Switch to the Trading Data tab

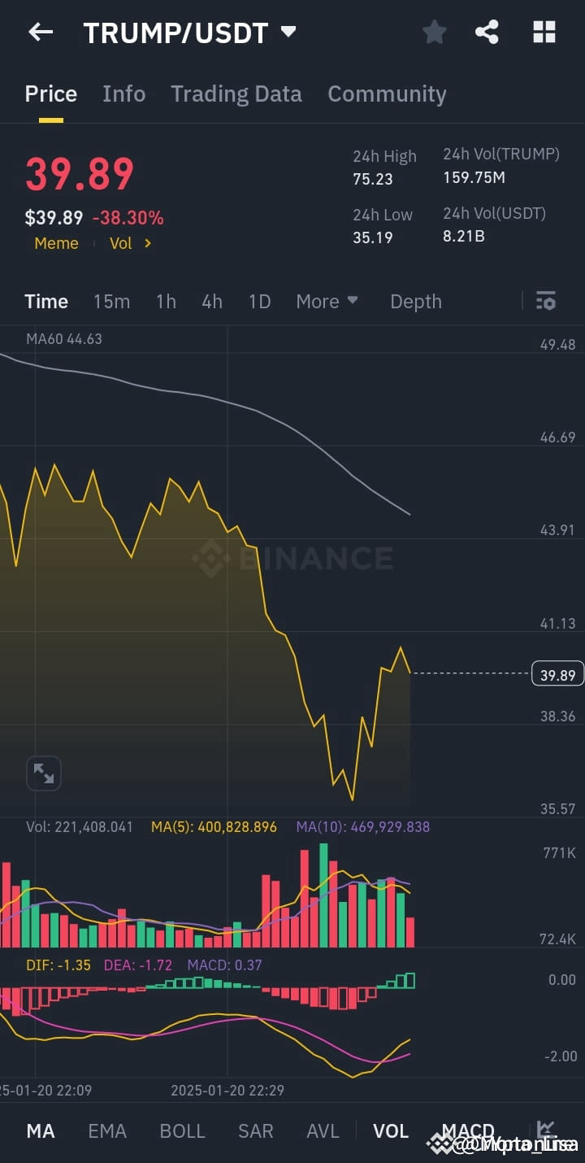(x=236, y=94)
